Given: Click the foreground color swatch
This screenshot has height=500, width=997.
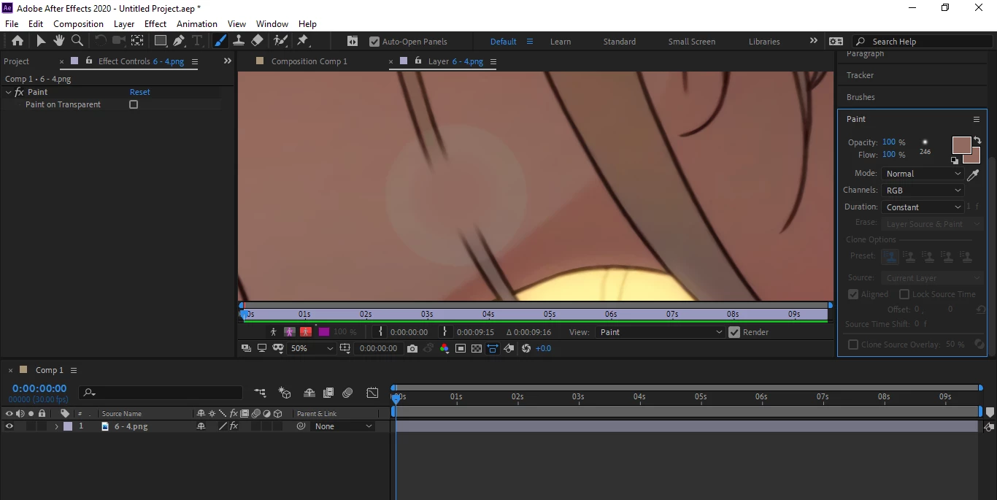Looking at the screenshot, I should point(961,145).
